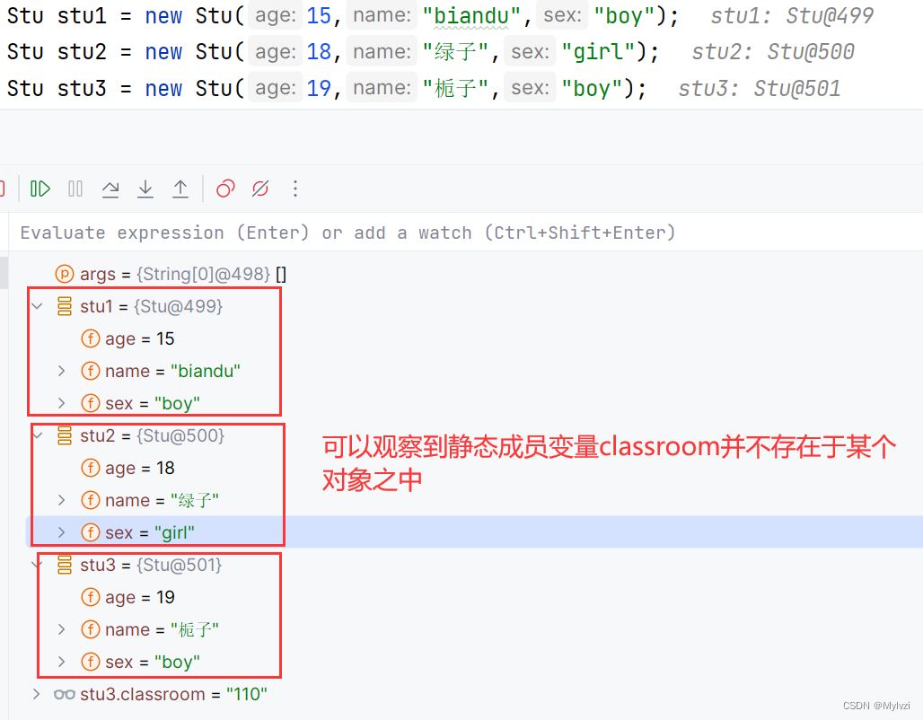The width and height of the screenshot is (923, 720).
Task: Click the Step Out icon
Action: 180,189
